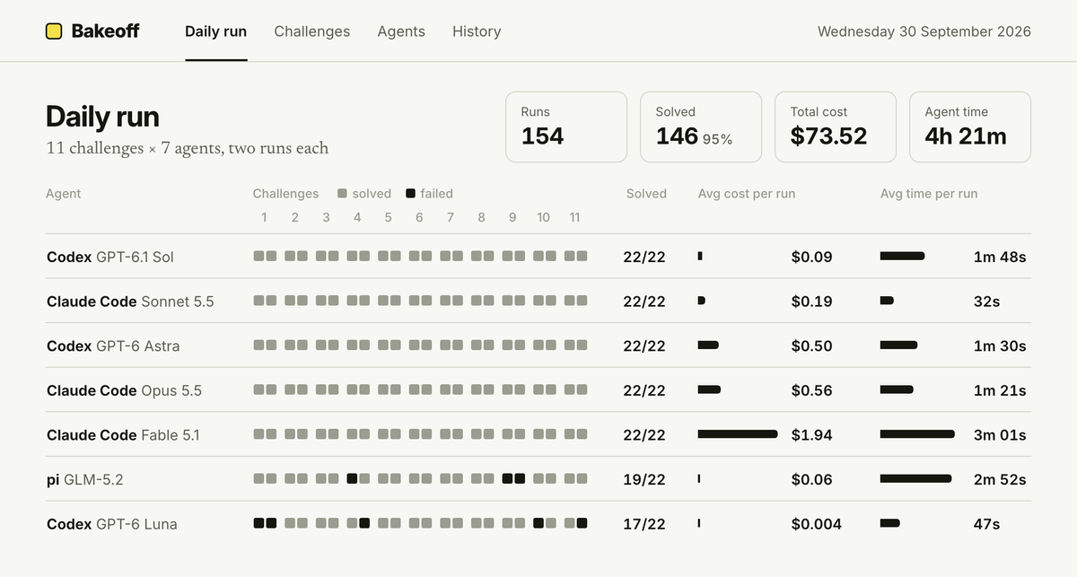
Task: Click the 3m 01s average time value
Action: coord(1000,435)
